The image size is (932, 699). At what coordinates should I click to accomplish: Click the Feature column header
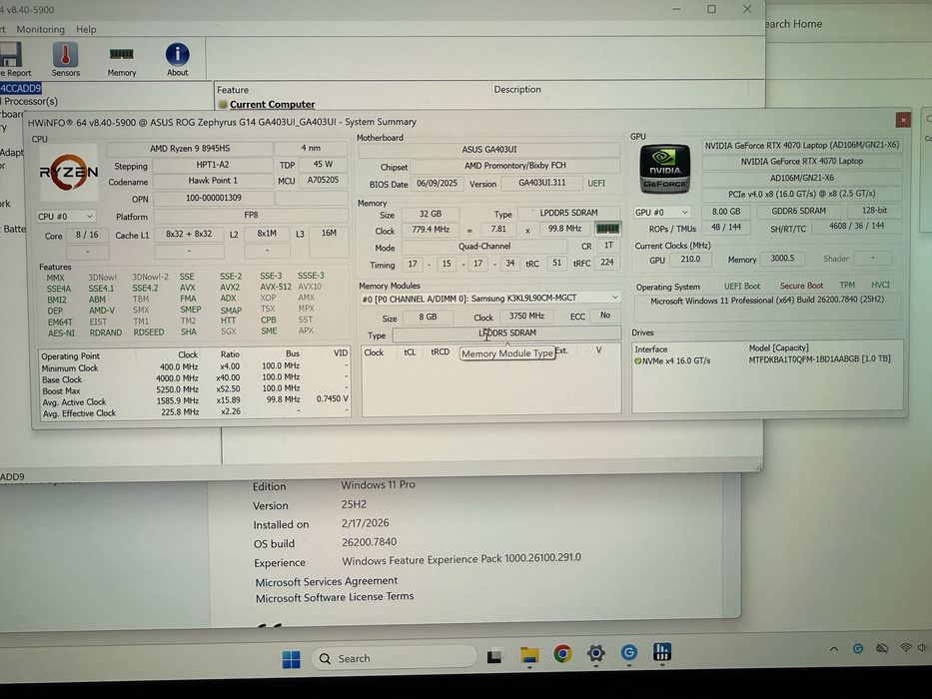pos(233,90)
